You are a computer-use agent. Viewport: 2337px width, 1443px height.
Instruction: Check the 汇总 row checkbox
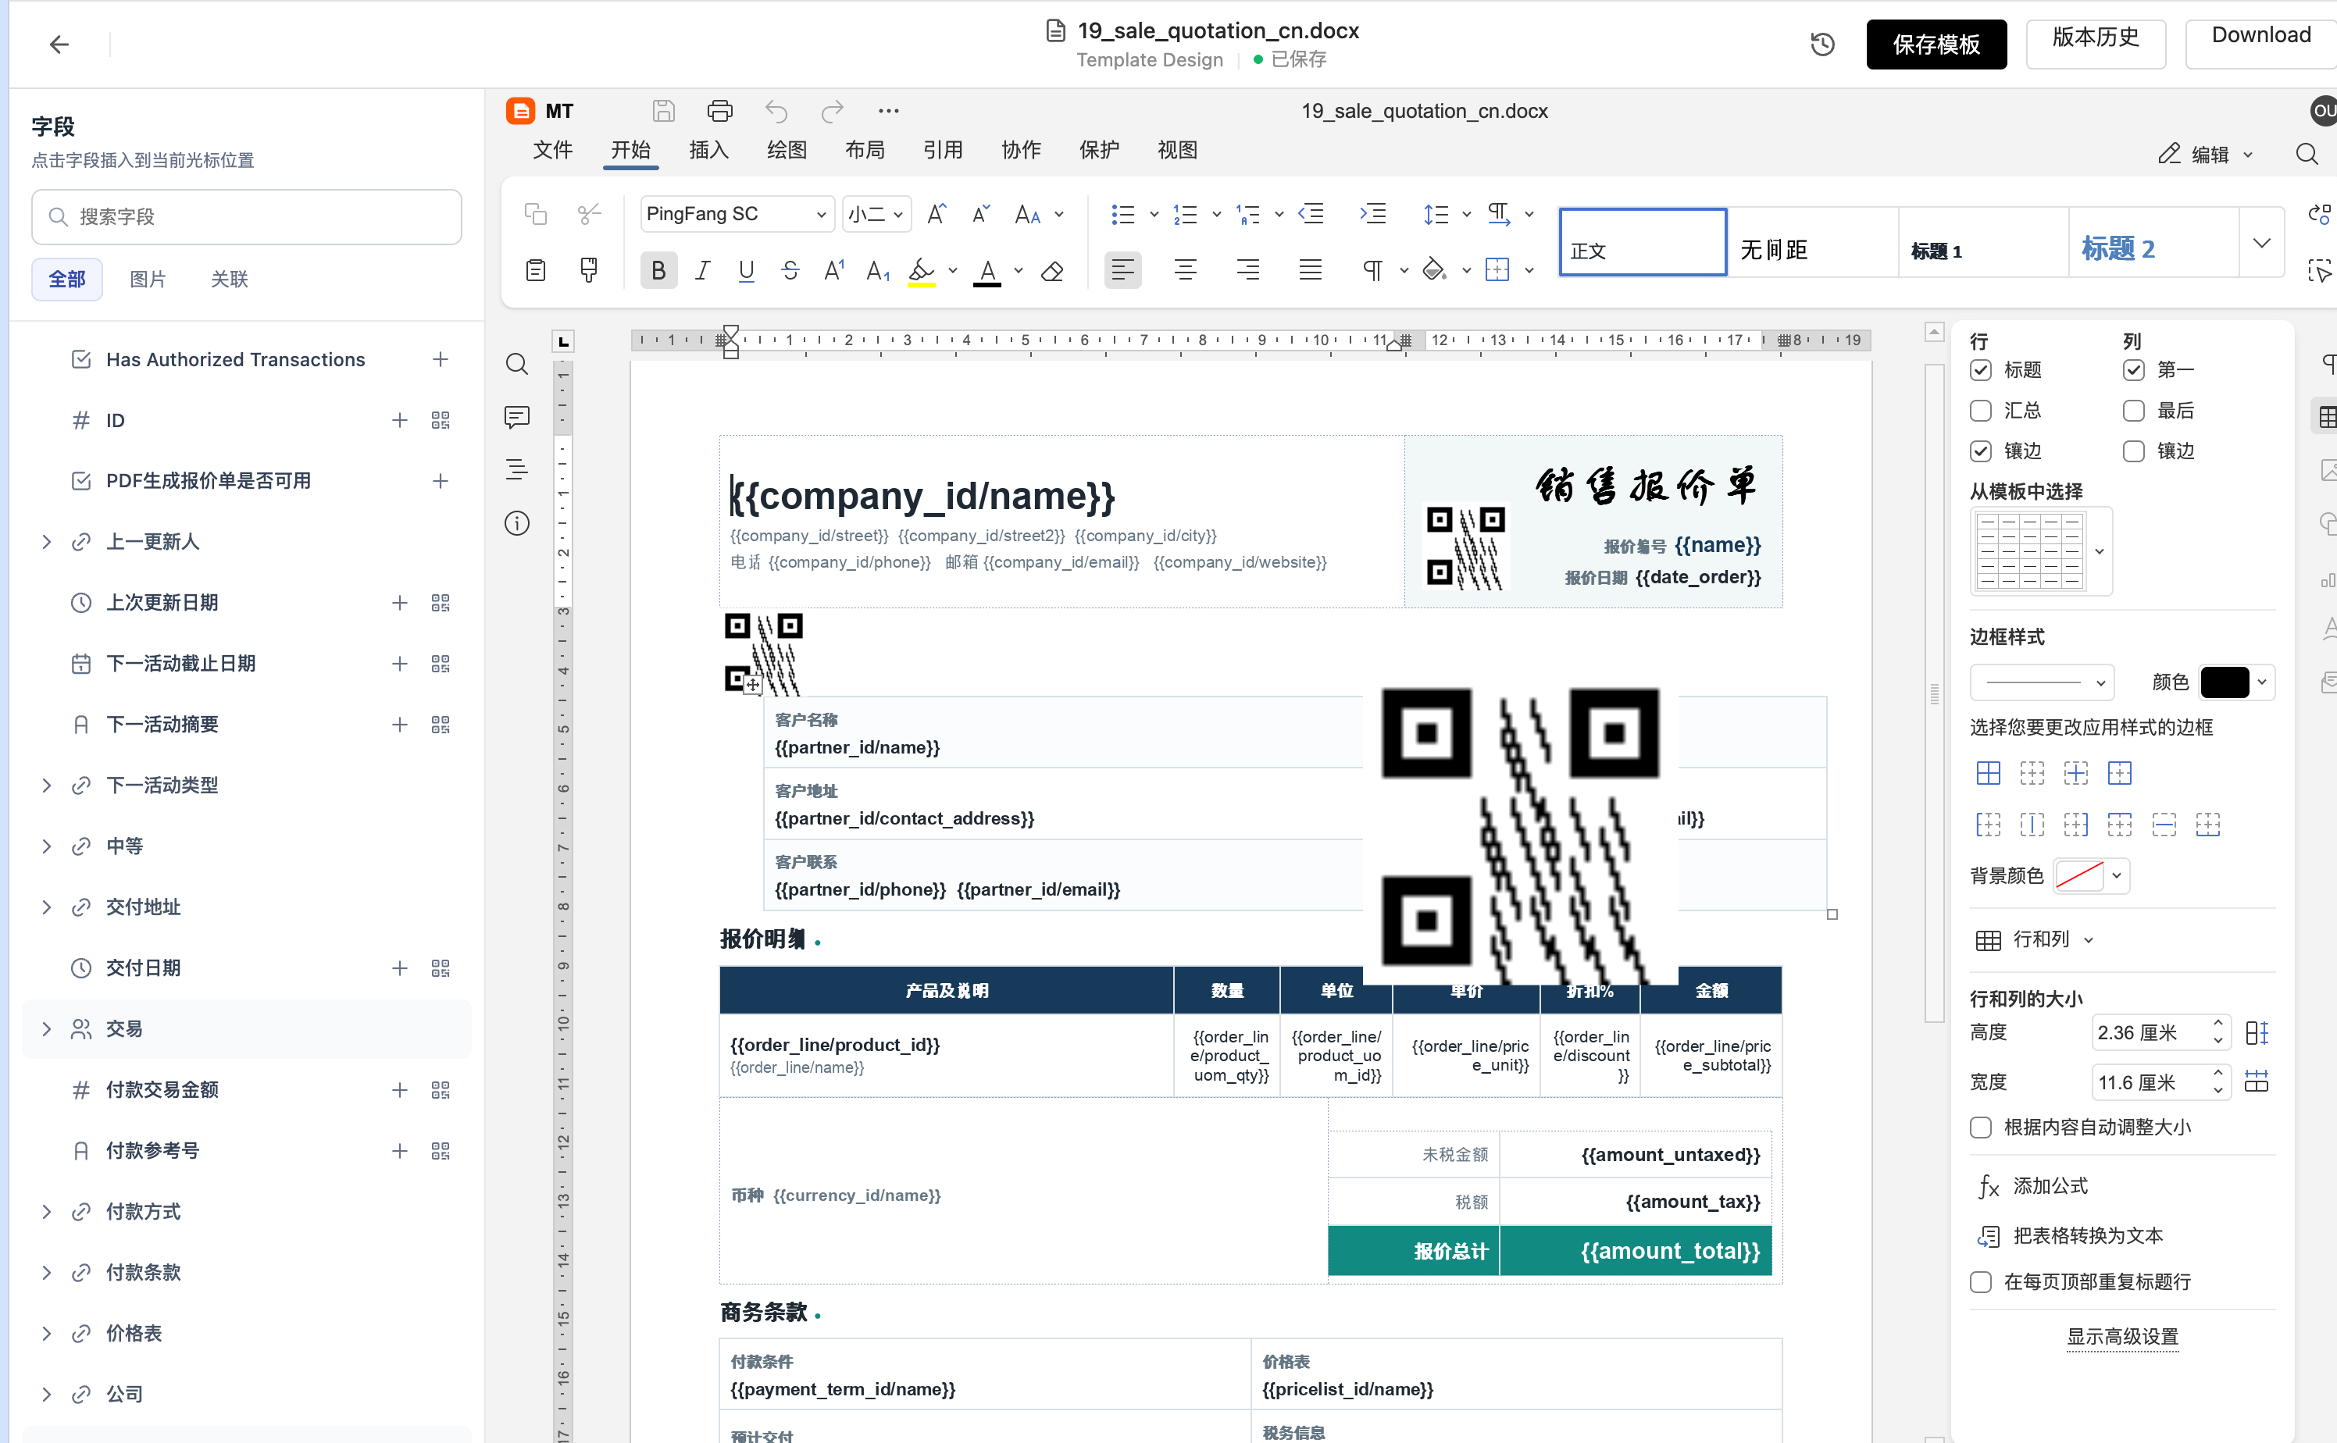(1981, 411)
